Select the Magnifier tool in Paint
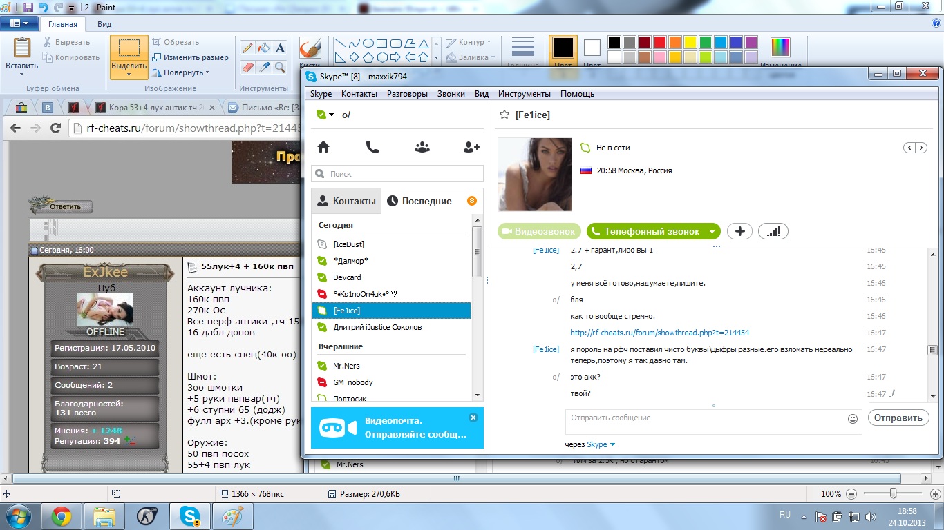Viewport: 944px width, 530px height. [x=280, y=67]
